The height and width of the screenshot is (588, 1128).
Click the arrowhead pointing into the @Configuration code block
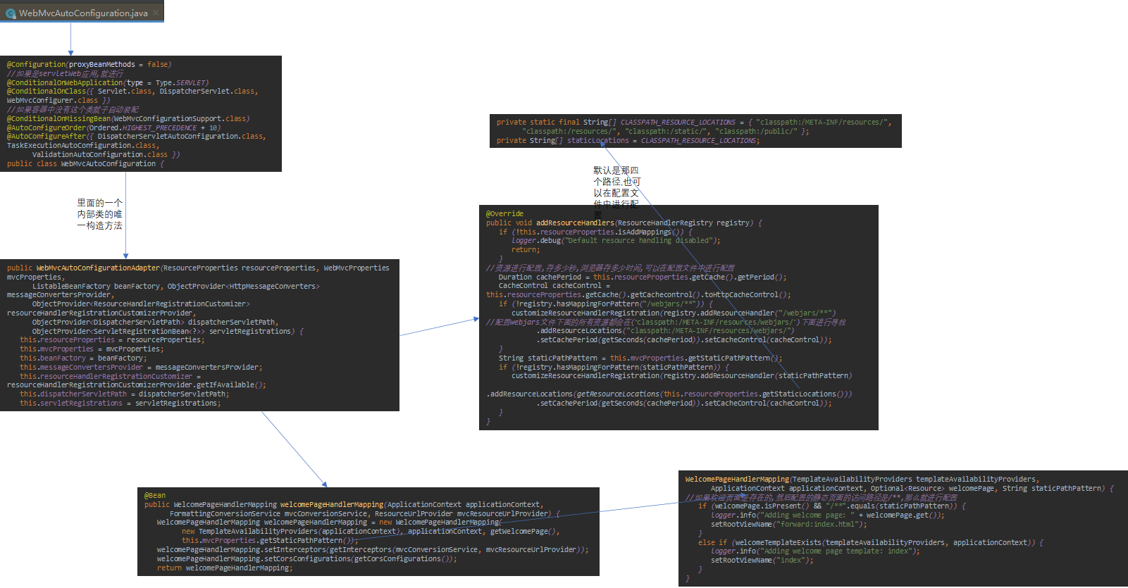pyautogui.click(x=70, y=53)
